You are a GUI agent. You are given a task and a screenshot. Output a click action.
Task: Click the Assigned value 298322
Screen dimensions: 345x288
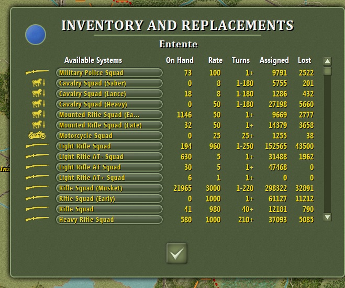coord(276,188)
